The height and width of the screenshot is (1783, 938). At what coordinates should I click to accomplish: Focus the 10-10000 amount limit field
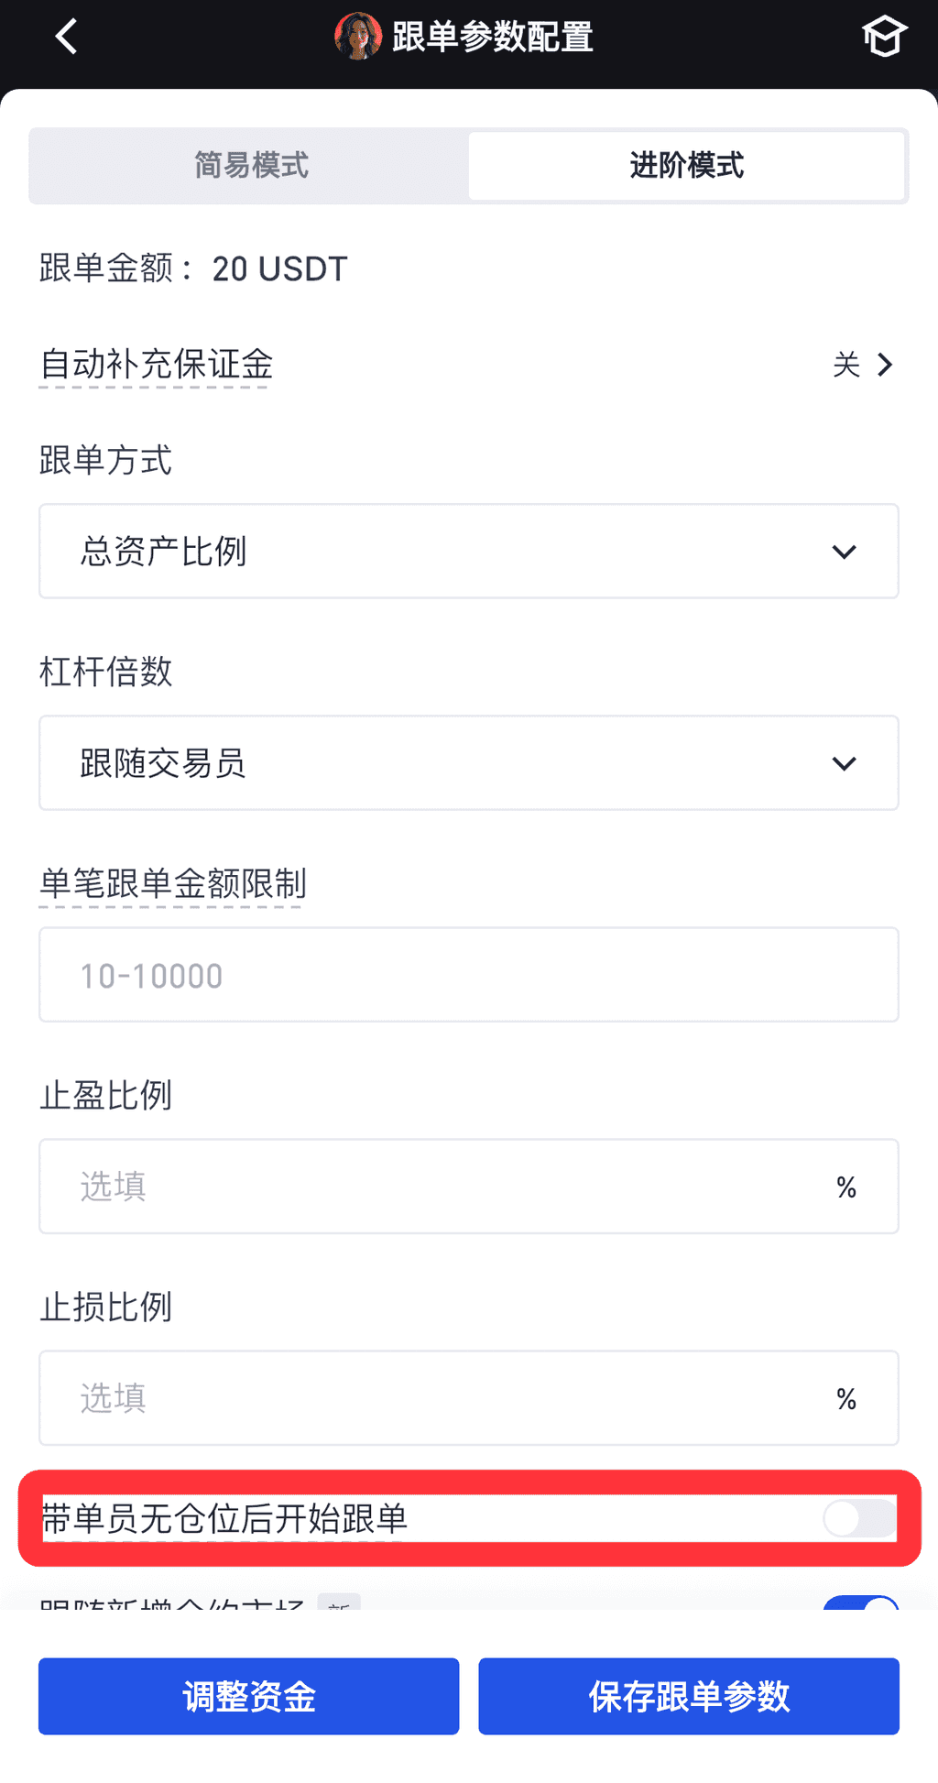click(469, 975)
